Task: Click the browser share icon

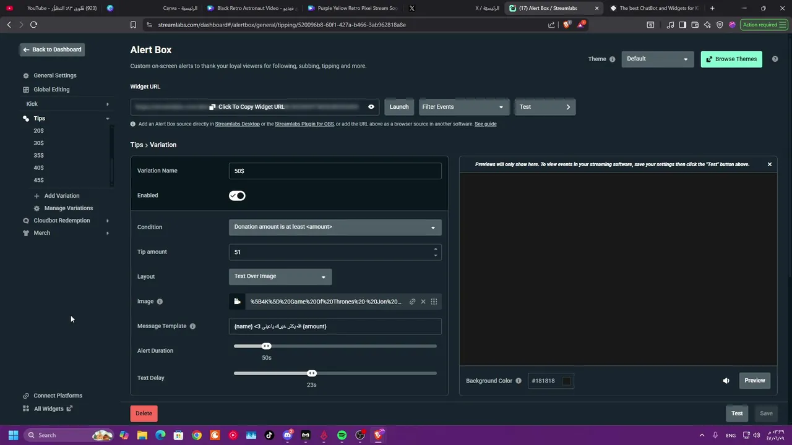Action: [551, 25]
